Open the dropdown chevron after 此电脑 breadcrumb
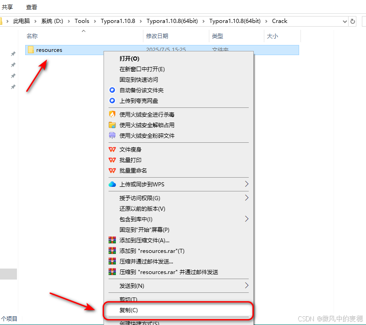Image resolution: width=366 pixels, height=325 pixels. tap(35, 21)
